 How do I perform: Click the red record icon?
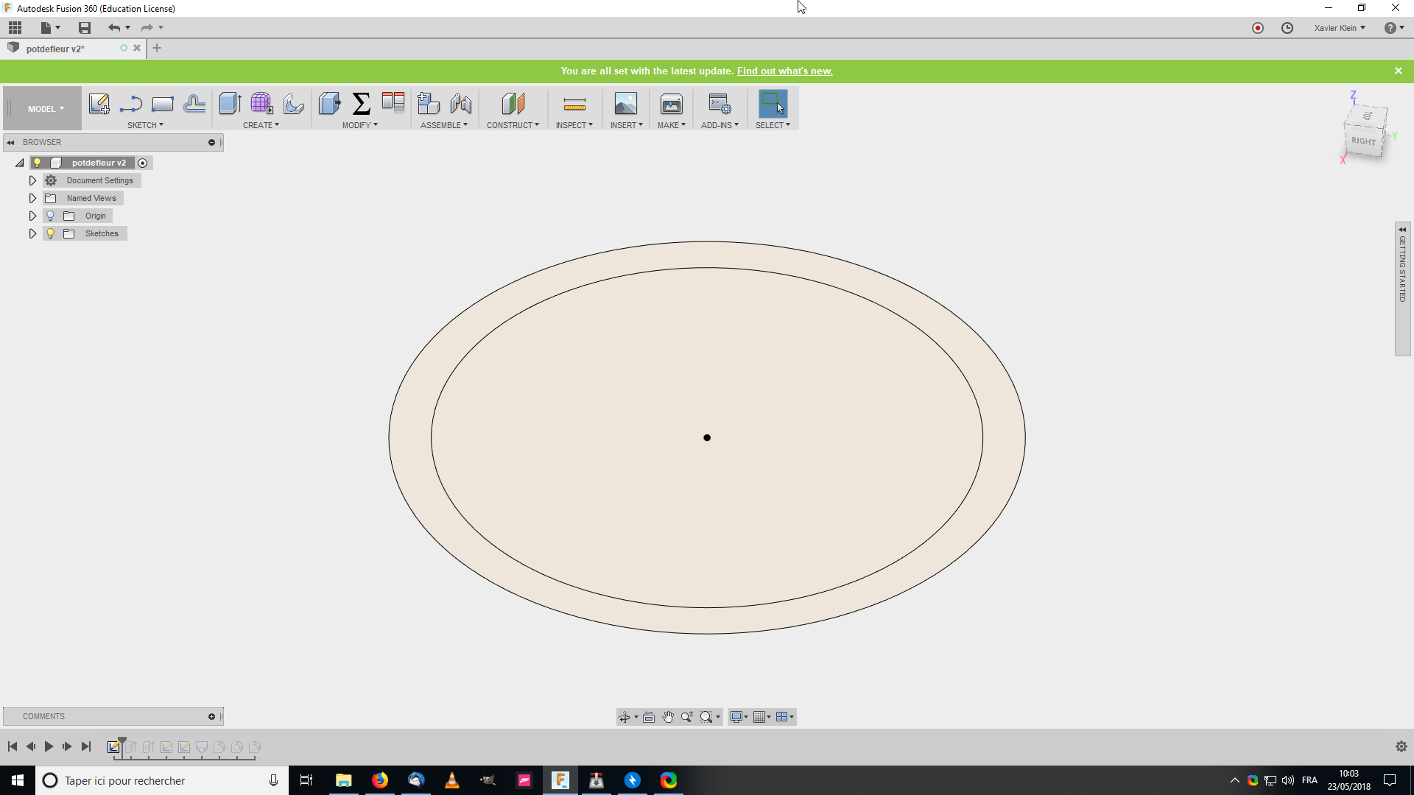tap(1258, 28)
